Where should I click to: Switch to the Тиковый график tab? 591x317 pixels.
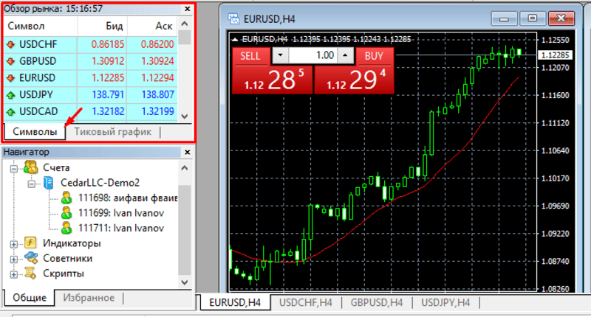pos(113,132)
